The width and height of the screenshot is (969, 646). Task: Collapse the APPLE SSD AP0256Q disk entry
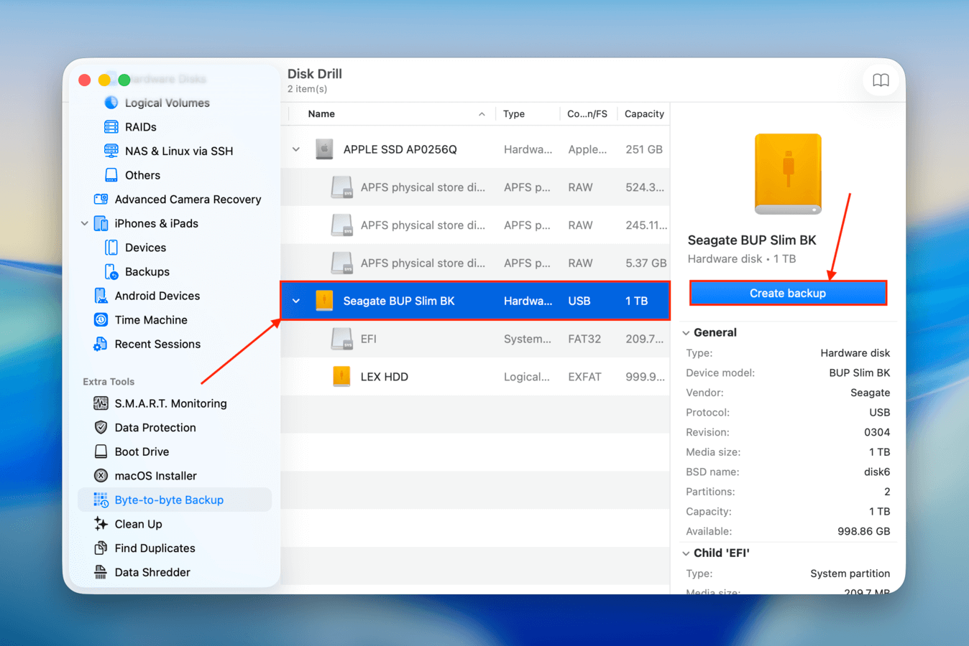(296, 149)
